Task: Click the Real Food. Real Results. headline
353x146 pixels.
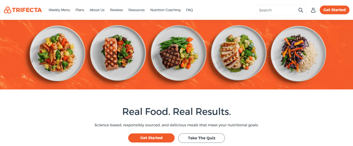Action: pyautogui.click(x=176, y=112)
